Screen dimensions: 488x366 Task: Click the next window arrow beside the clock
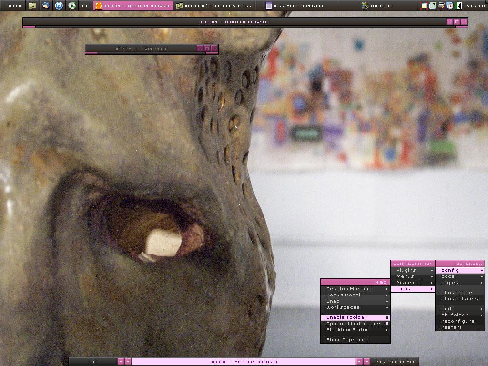366,362
